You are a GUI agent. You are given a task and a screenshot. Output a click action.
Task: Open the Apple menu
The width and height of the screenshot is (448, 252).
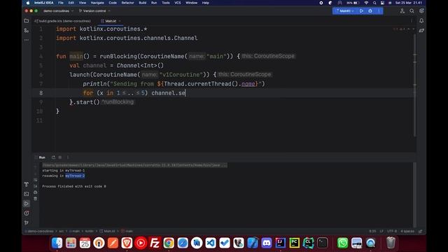28,3
